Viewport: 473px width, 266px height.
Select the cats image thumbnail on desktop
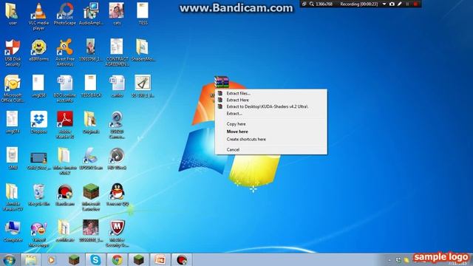[x=117, y=14]
